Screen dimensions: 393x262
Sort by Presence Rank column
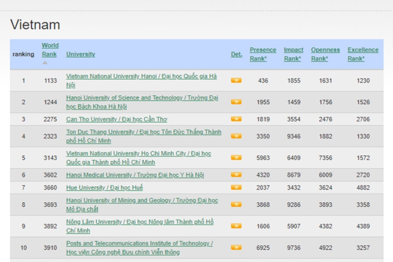tap(263, 54)
